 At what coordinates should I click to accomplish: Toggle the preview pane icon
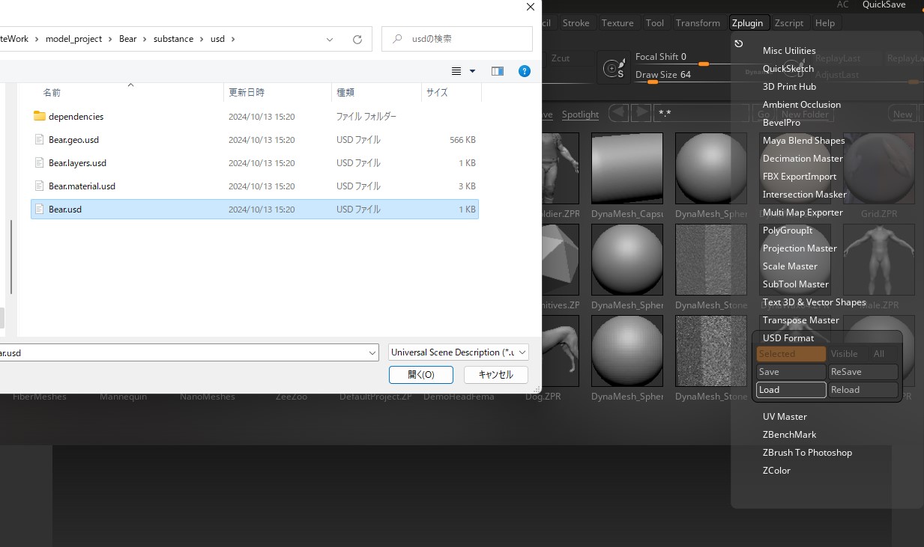497,71
